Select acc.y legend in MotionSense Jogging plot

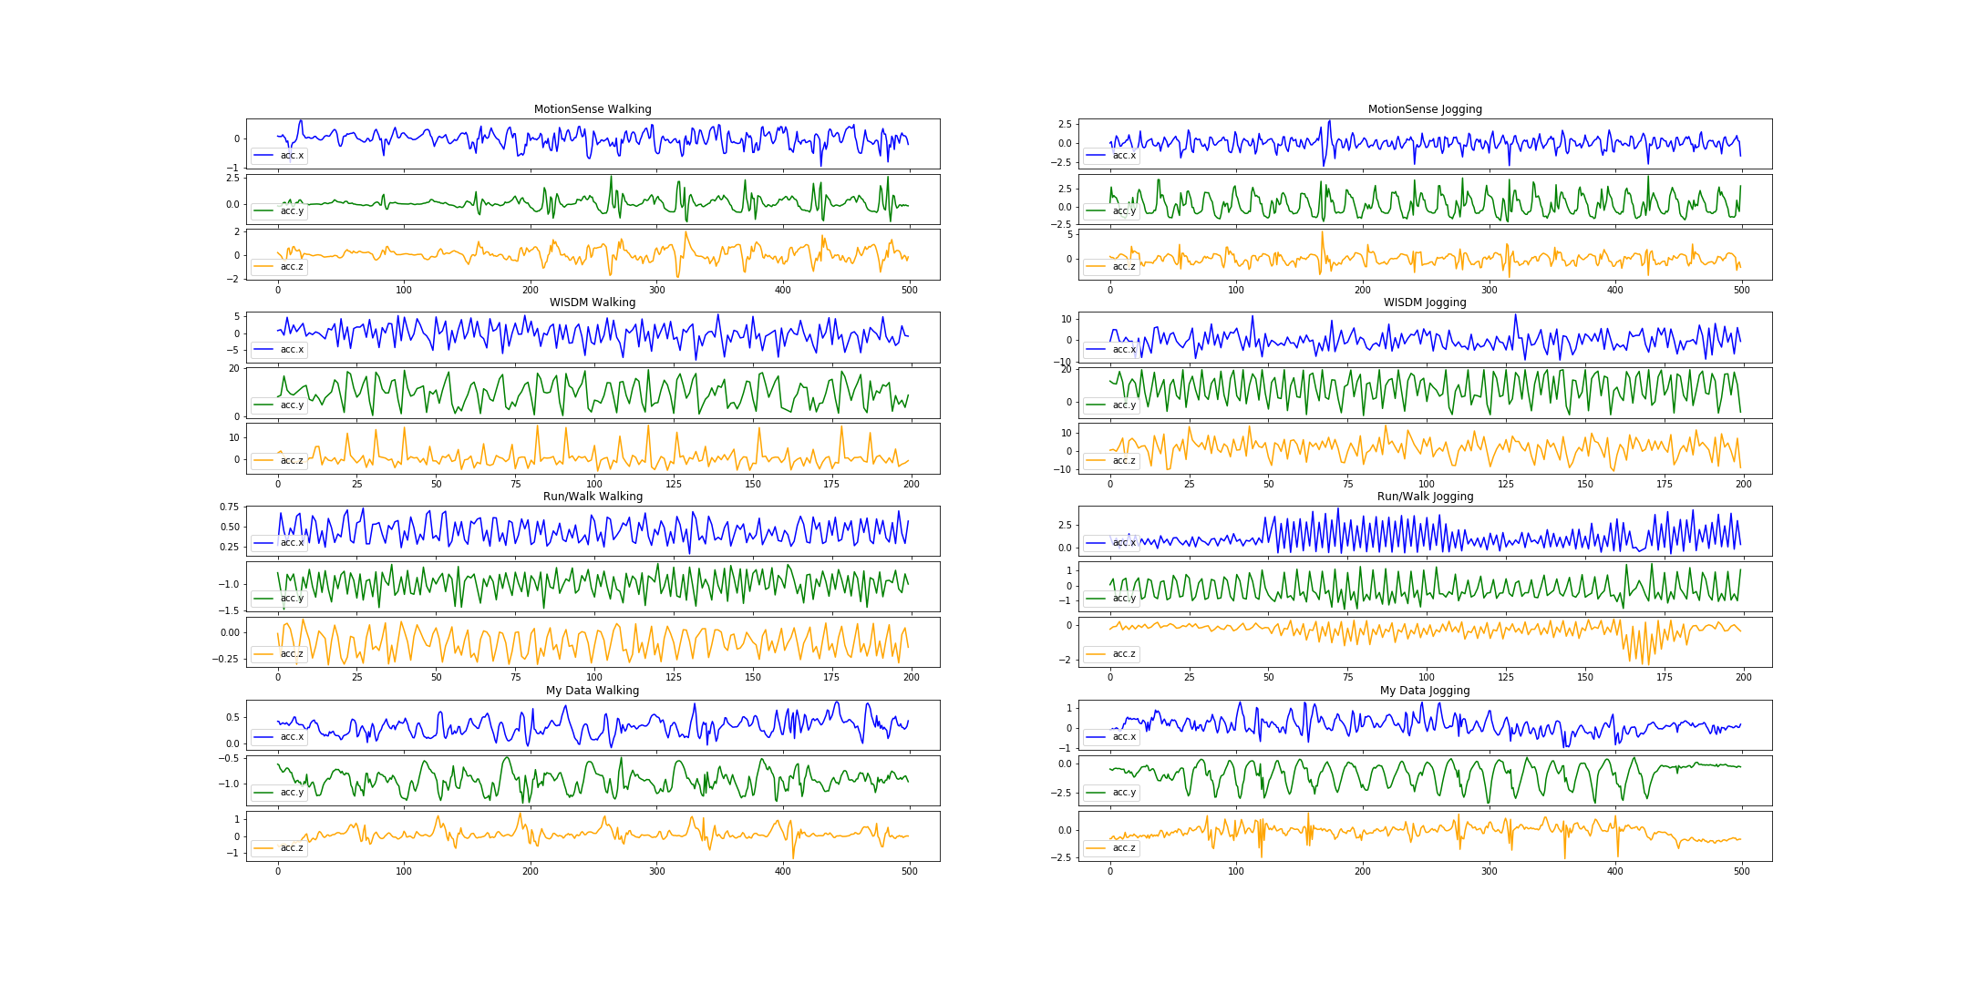pos(1111,211)
